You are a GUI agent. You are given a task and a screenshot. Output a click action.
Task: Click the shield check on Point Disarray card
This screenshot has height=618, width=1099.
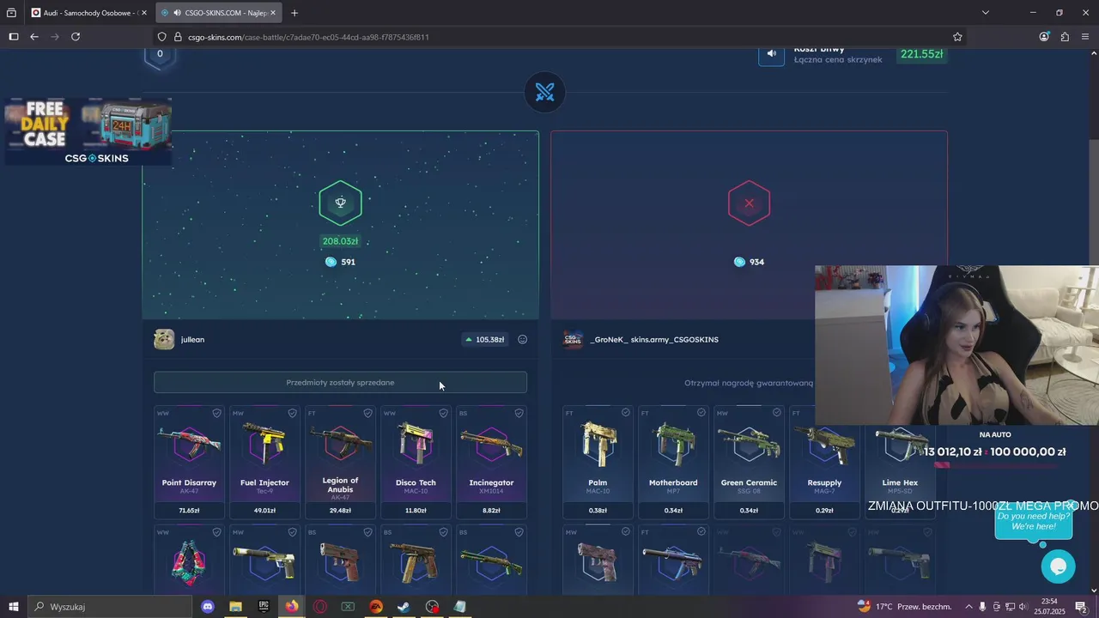(x=217, y=413)
